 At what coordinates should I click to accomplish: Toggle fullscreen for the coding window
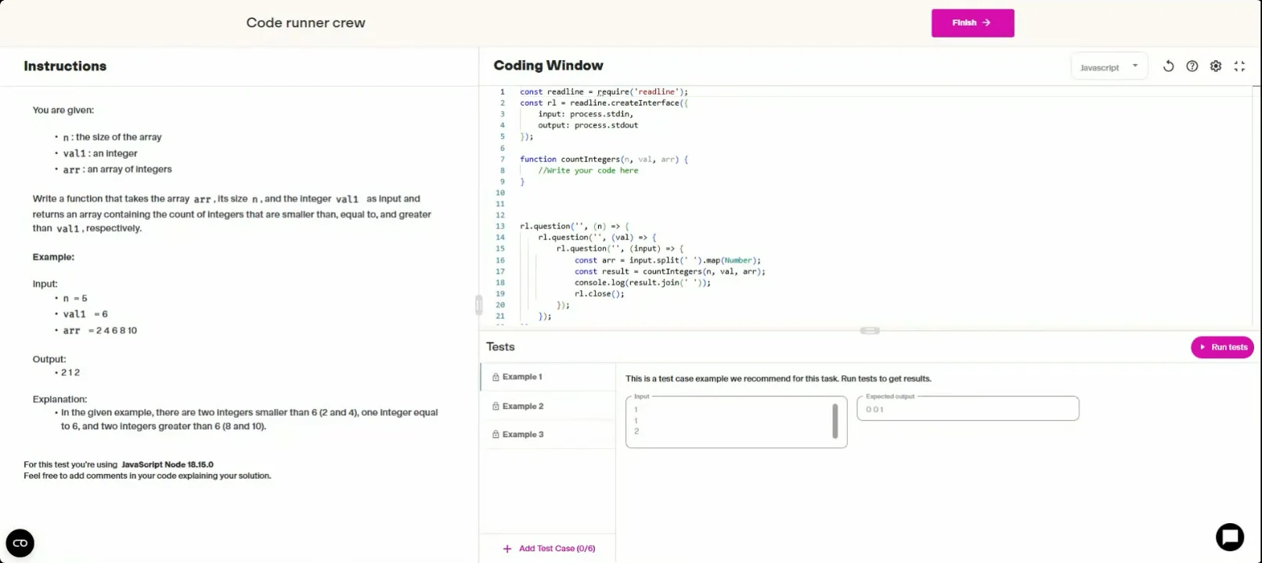[1239, 66]
